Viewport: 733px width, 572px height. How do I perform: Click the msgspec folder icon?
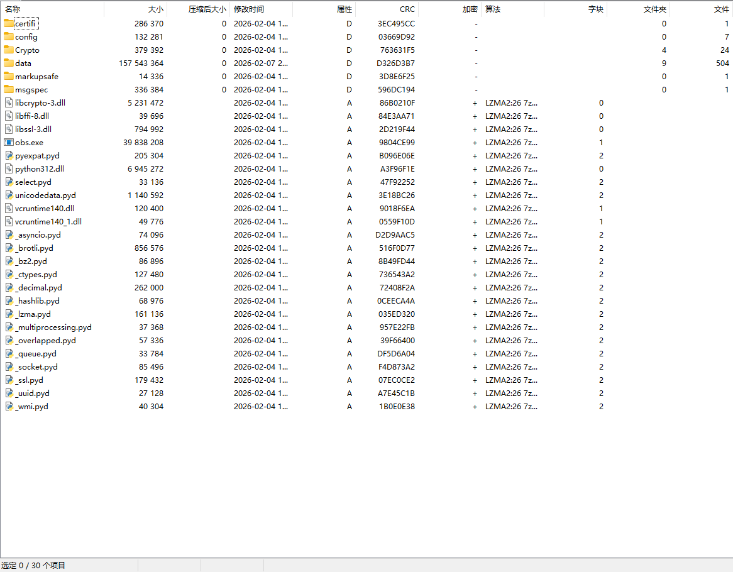(9, 89)
